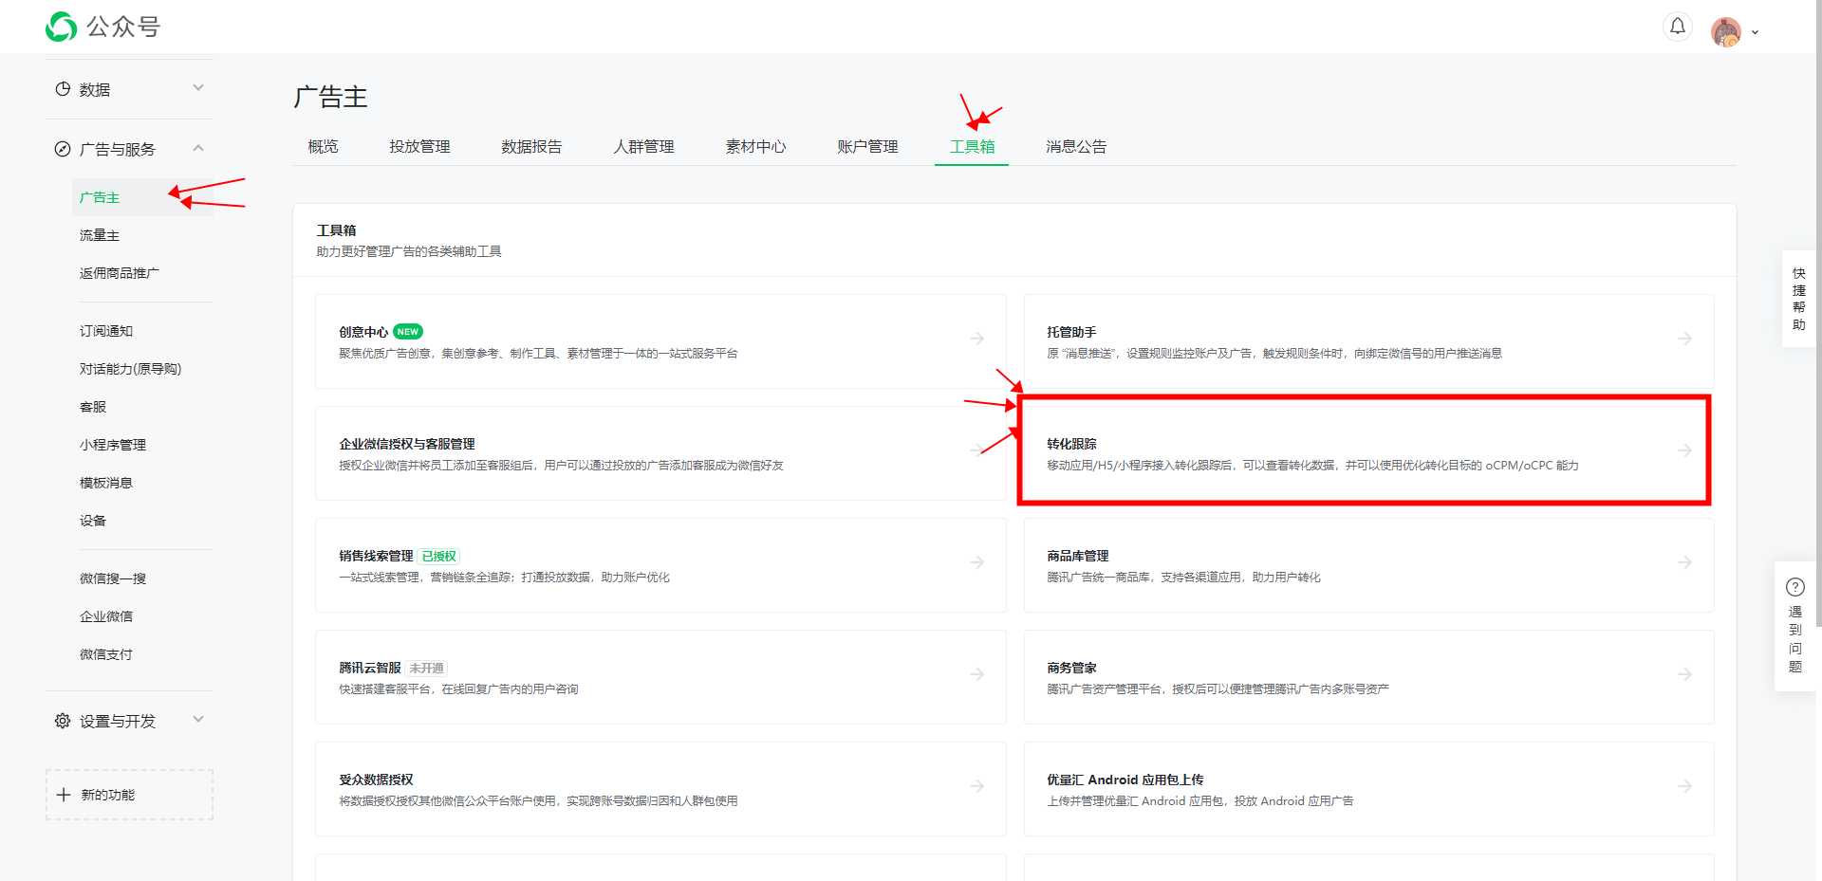The height and width of the screenshot is (881, 1822).
Task: Click the arrow on the 创意中心 card
Action: [977, 339]
